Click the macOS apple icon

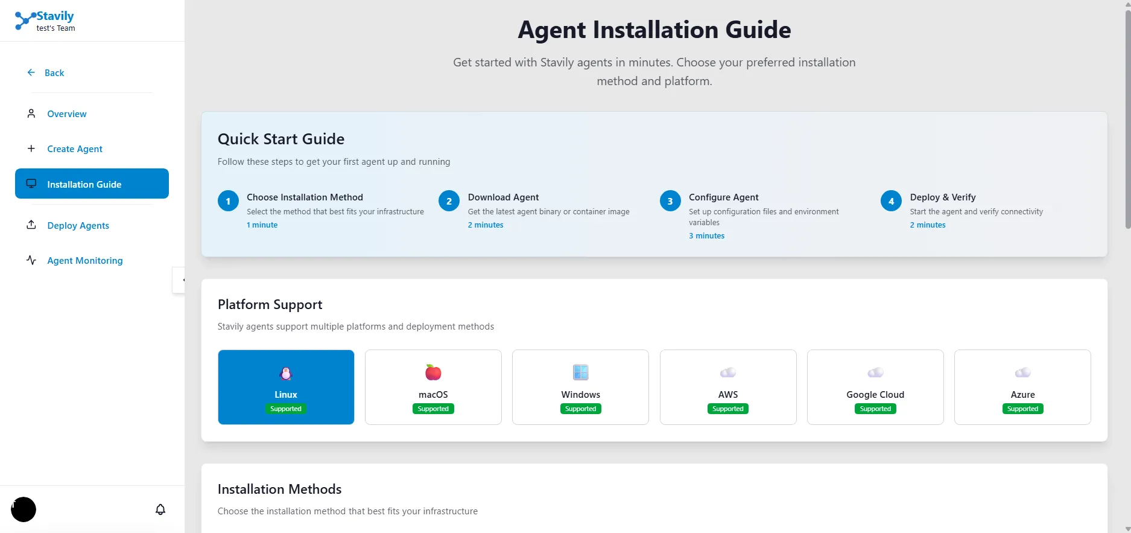click(x=433, y=372)
